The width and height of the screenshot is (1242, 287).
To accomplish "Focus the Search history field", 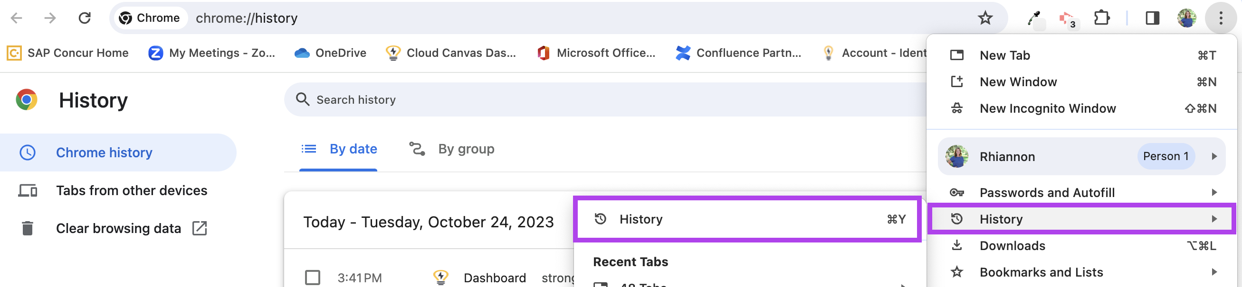I will tap(605, 99).
